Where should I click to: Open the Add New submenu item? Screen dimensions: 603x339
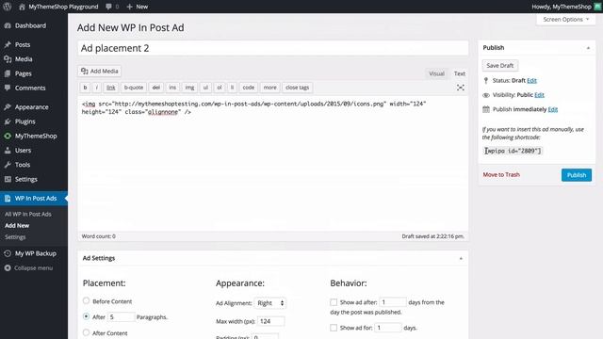point(17,226)
